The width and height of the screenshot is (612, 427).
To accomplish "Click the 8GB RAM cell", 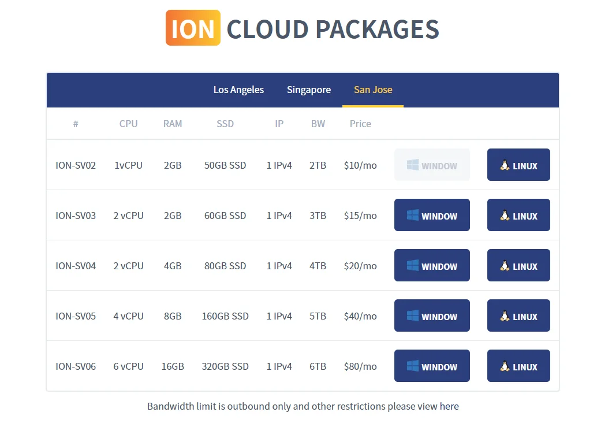I will 173,316.
